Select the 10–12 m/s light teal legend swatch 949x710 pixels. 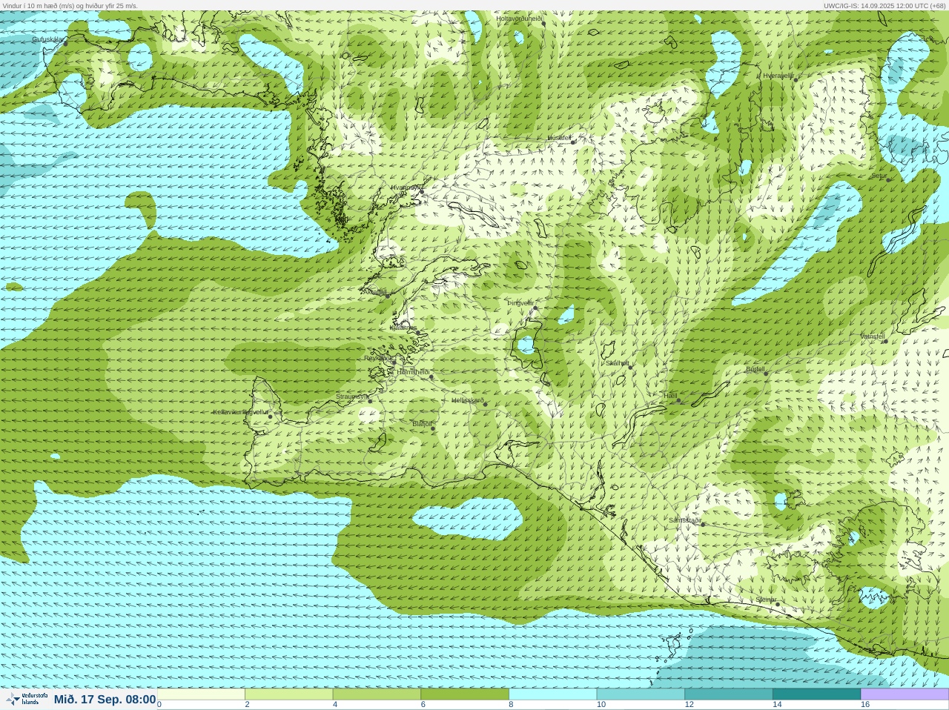641,694
